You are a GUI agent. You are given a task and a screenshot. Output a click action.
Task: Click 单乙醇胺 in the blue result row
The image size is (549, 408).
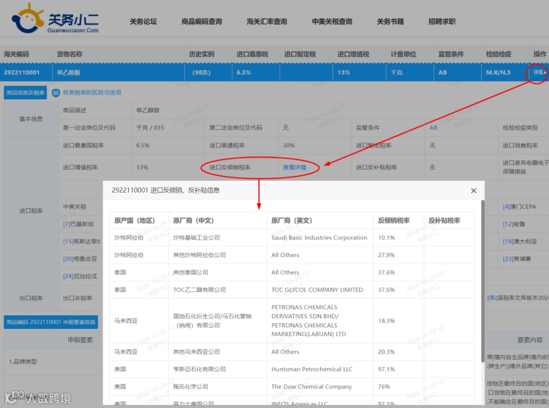tap(69, 73)
